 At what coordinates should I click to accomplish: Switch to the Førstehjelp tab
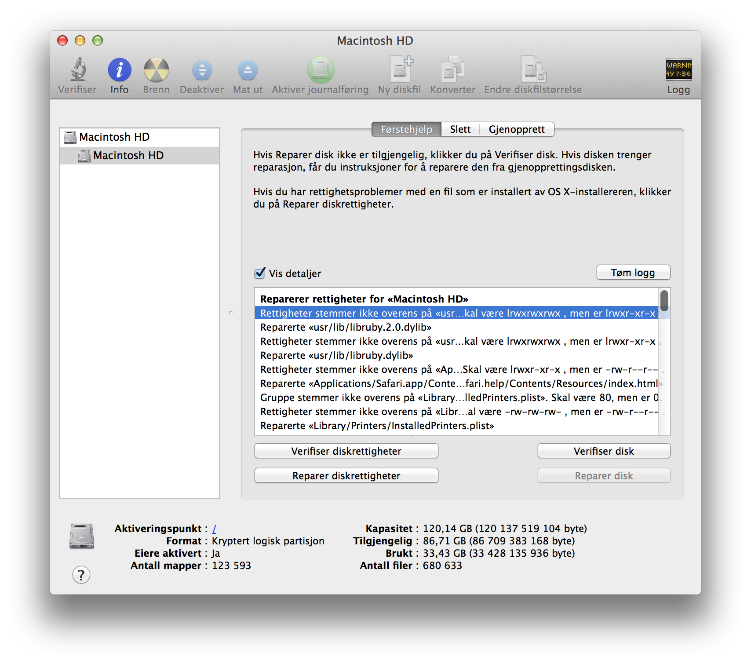[406, 129]
